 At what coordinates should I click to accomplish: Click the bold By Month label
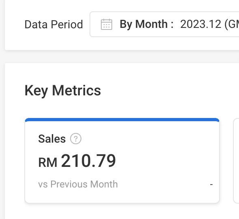pyautogui.click(x=147, y=24)
